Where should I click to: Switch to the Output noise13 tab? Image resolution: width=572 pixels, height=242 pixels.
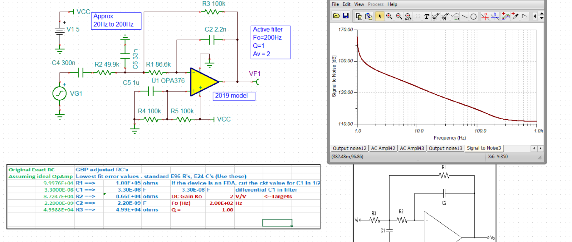click(x=445, y=148)
